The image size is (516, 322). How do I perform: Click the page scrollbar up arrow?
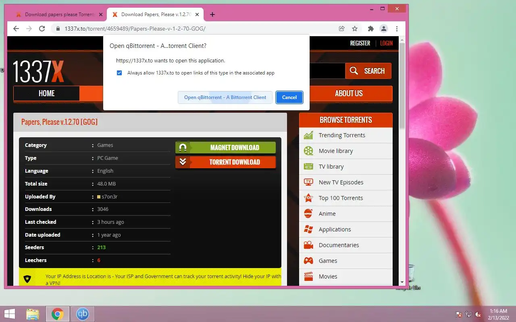(x=402, y=40)
